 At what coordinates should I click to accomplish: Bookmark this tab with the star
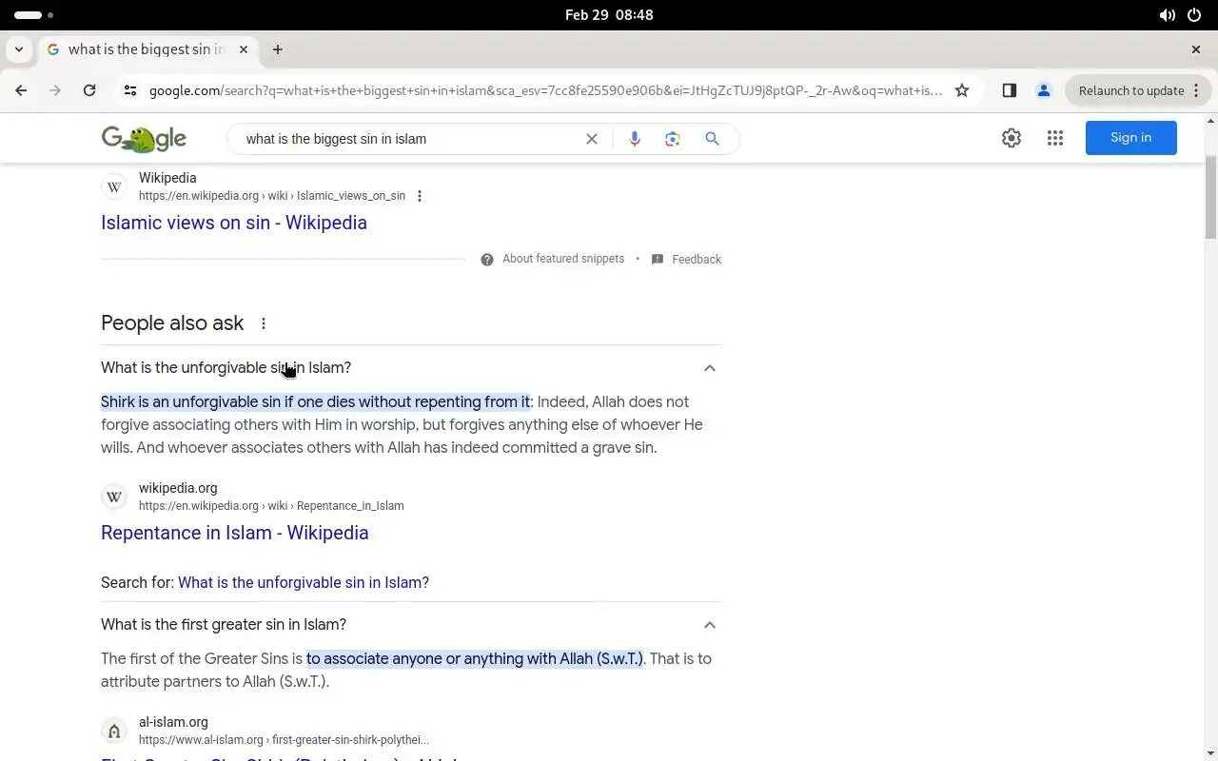[962, 90]
